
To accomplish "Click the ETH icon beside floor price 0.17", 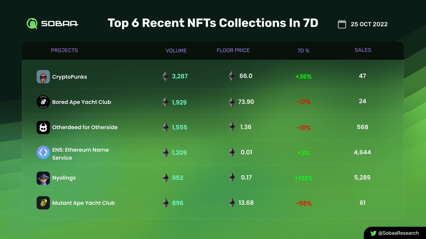I will [x=232, y=177].
